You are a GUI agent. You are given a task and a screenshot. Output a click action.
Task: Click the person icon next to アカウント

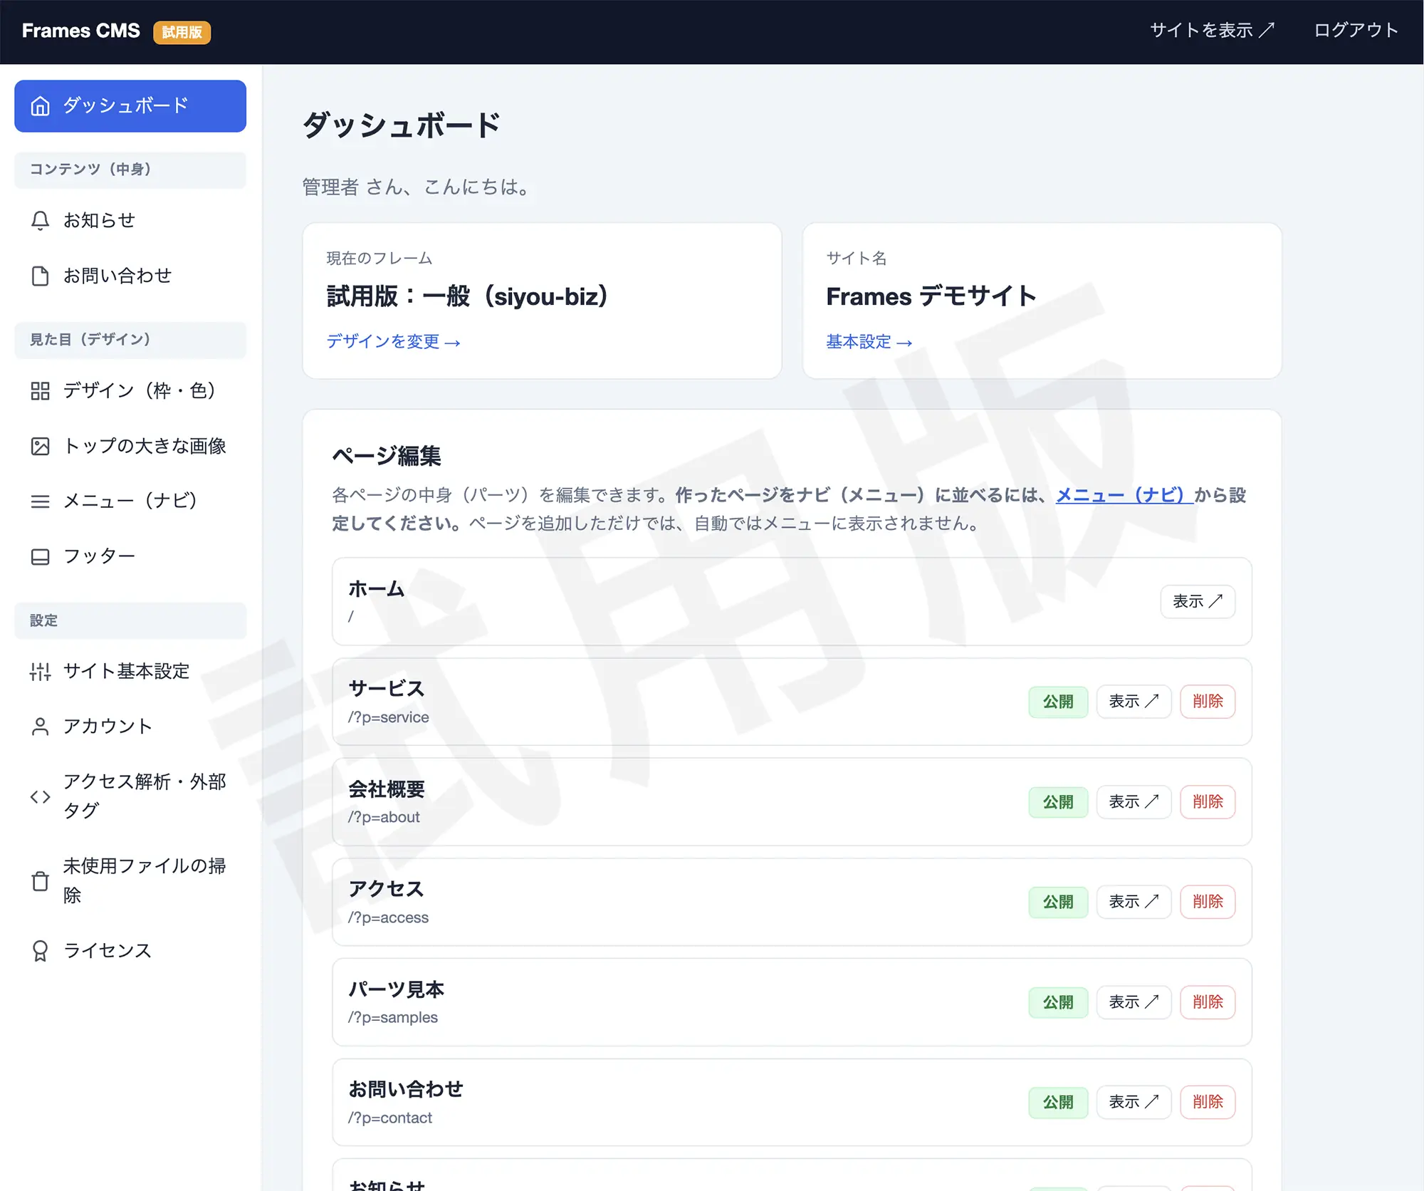(41, 727)
